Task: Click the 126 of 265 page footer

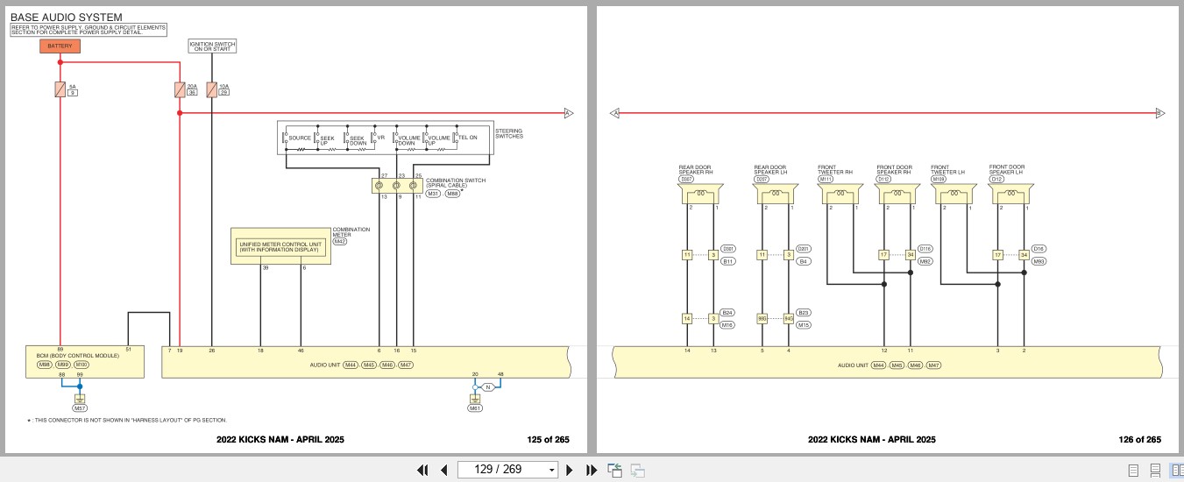Action: (x=1140, y=440)
